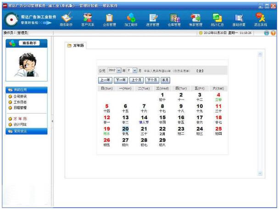
Task: Click the calendar scrollbar up arrow
Action: point(260,54)
